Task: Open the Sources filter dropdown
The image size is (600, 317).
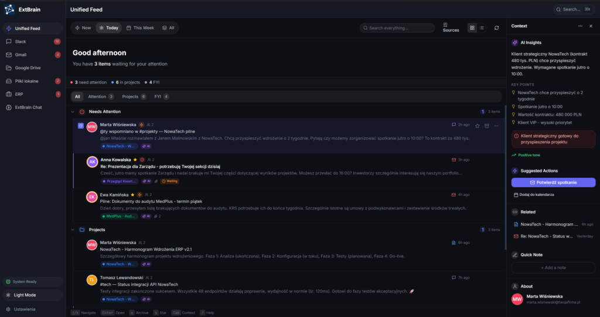Action: [451, 27]
